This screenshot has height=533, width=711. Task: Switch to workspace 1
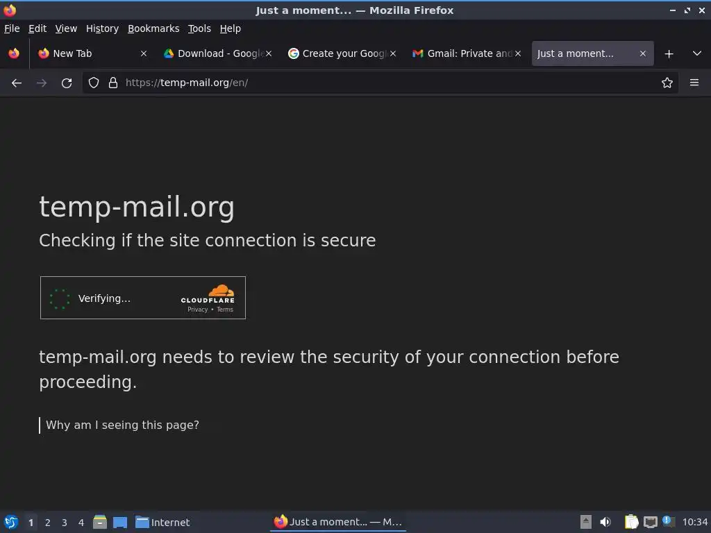coord(31,523)
